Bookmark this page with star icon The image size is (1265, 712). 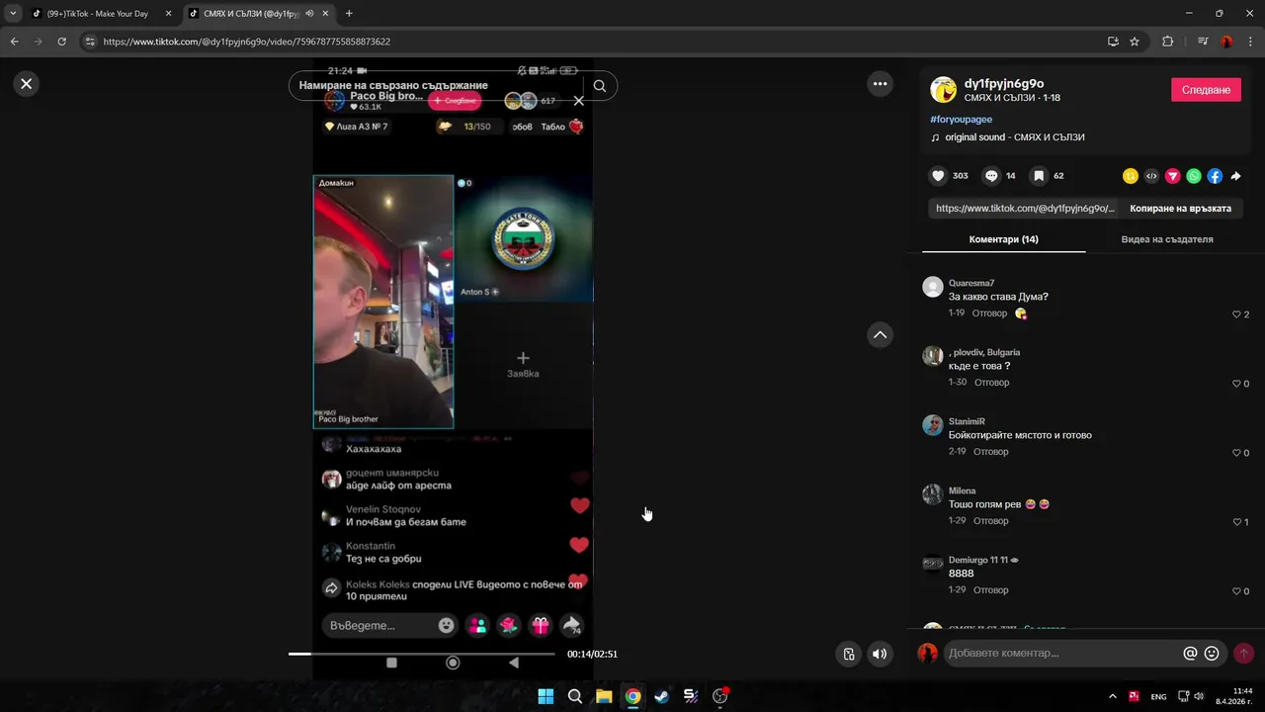pyautogui.click(x=1135, y=42)
